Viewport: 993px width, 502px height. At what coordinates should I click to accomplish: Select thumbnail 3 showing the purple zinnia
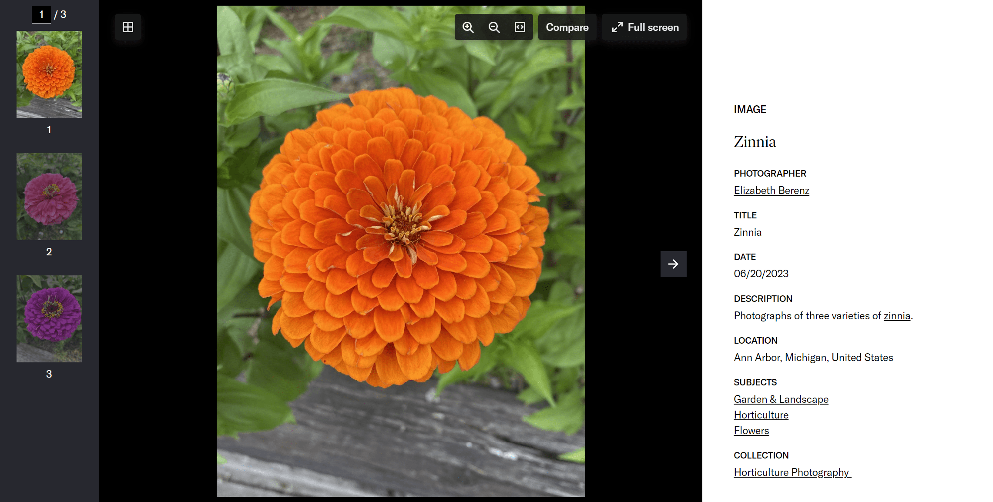tap(49, 318)
